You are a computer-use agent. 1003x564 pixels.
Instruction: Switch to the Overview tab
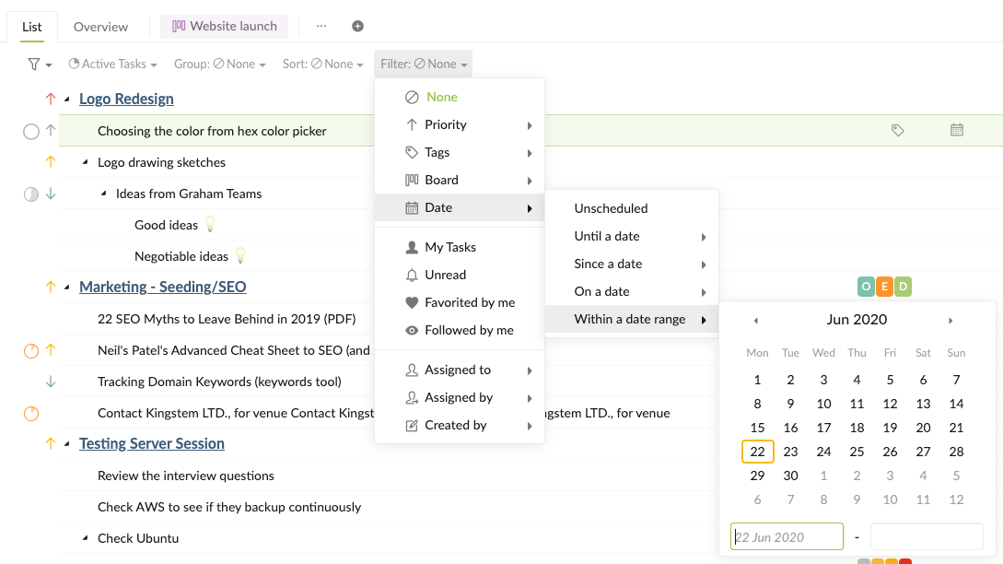tap(100, 27)
